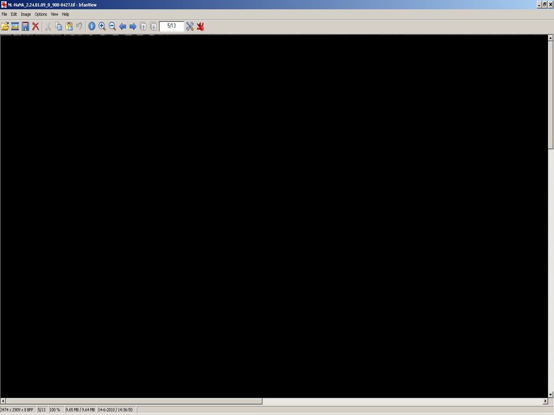Open the Options menu

[40, 14]
